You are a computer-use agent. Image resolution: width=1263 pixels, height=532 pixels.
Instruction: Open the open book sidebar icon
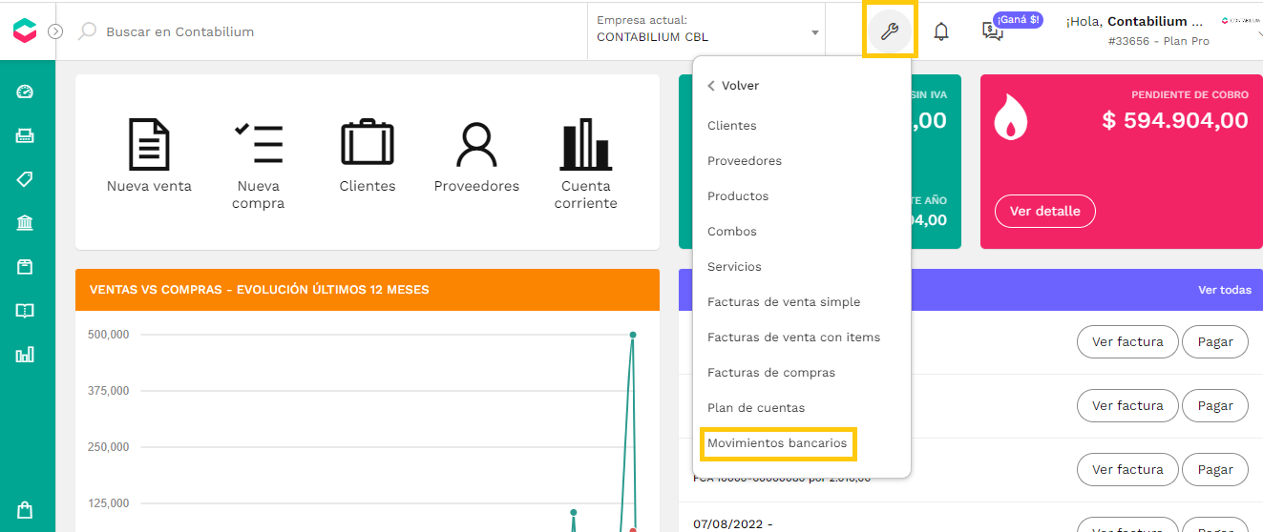click(x=25, y=311)
